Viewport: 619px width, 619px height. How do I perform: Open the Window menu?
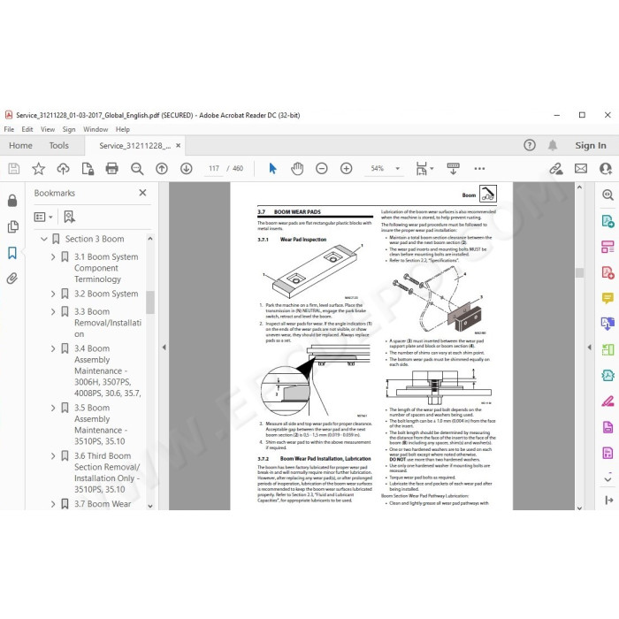(96, 129)
